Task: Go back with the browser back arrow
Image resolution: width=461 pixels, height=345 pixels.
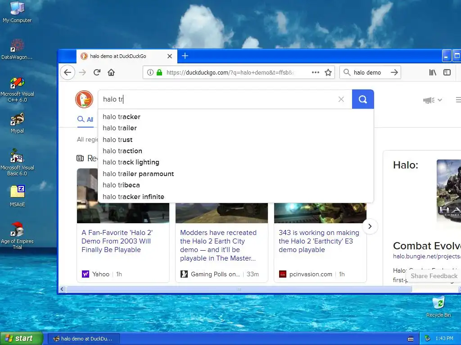Action: tap(68, 72)
